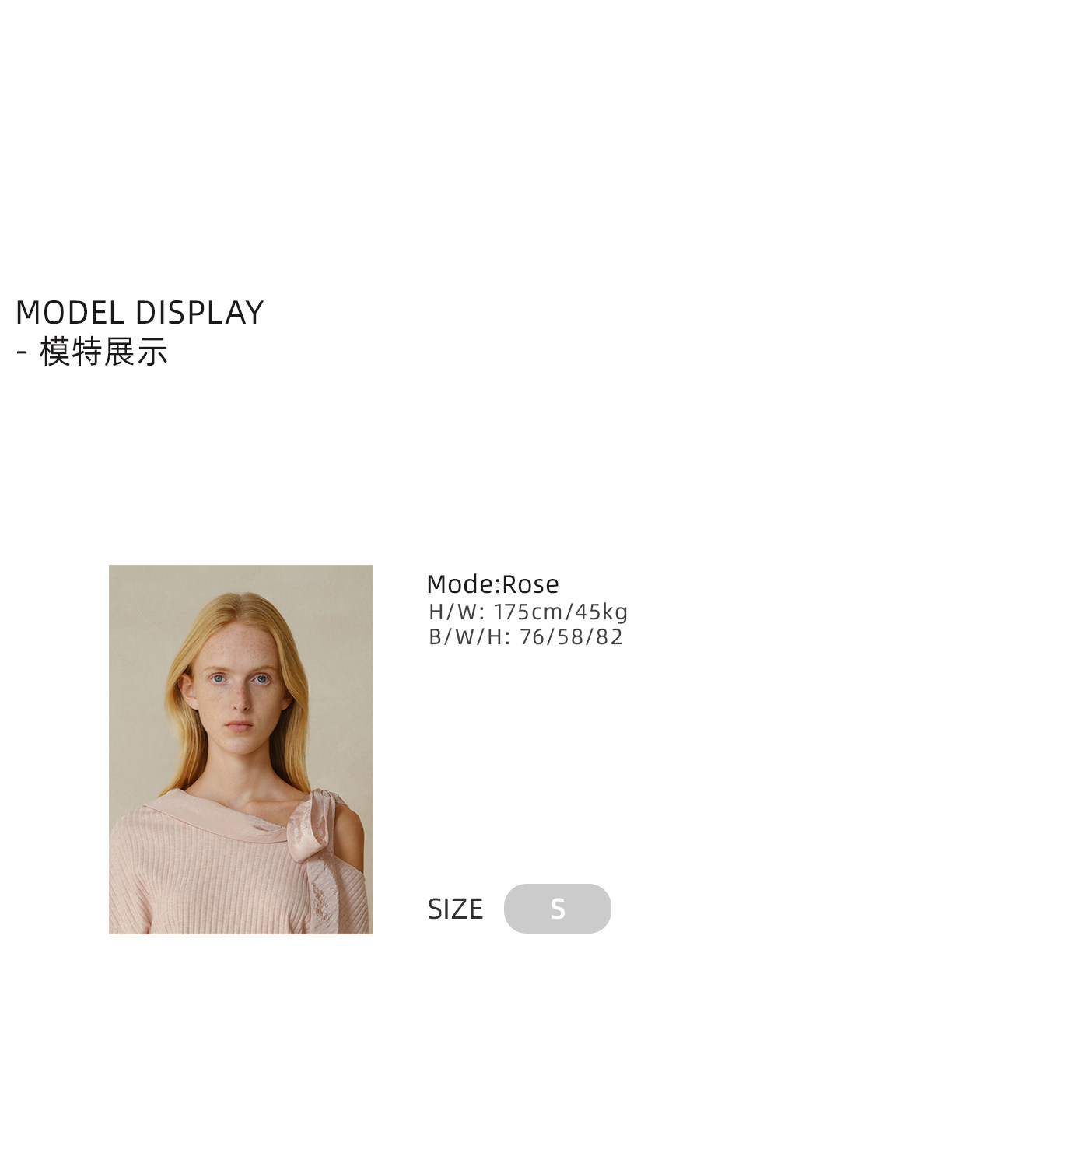Screen dimensions: 1089x1167
Task: Select the S size pill
Action: pyautogui.click(x=557, y=908)
